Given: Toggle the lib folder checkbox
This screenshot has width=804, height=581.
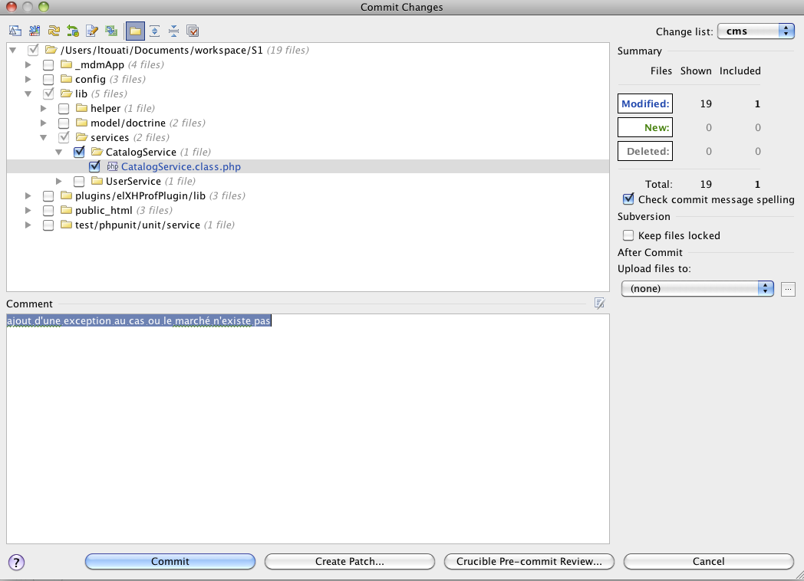Looking at the screenshot, I should coord(48,94).
